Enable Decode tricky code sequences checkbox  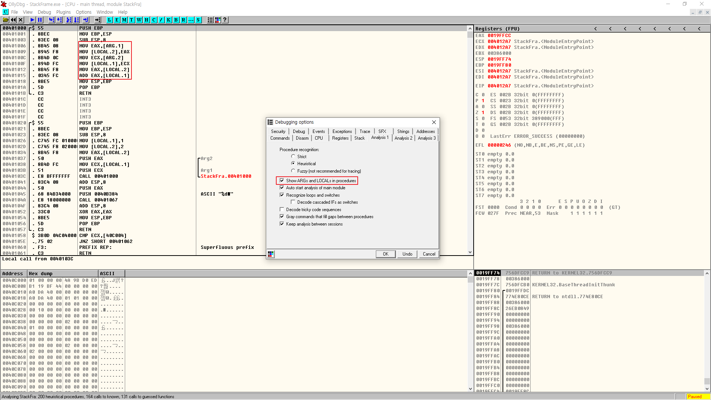click(282, 210)
